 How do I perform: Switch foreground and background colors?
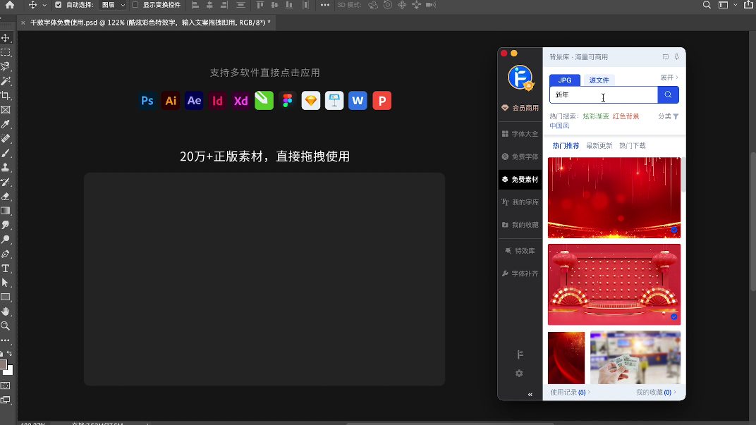pos(10,354)
